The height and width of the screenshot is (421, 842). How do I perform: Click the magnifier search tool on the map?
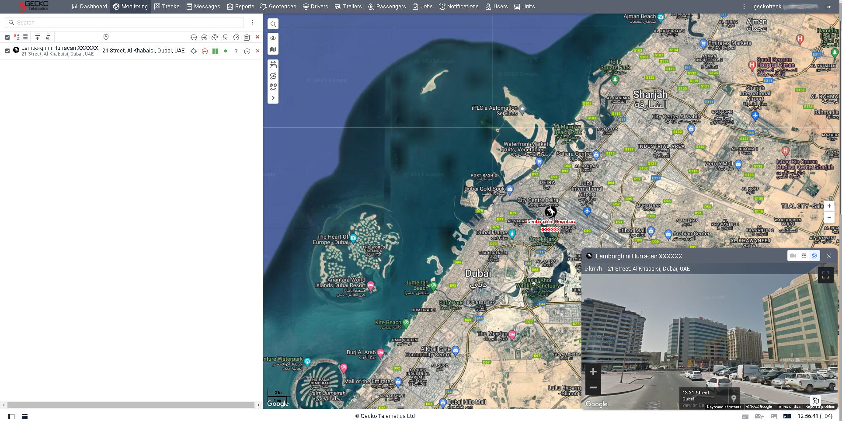pos(273,24)
